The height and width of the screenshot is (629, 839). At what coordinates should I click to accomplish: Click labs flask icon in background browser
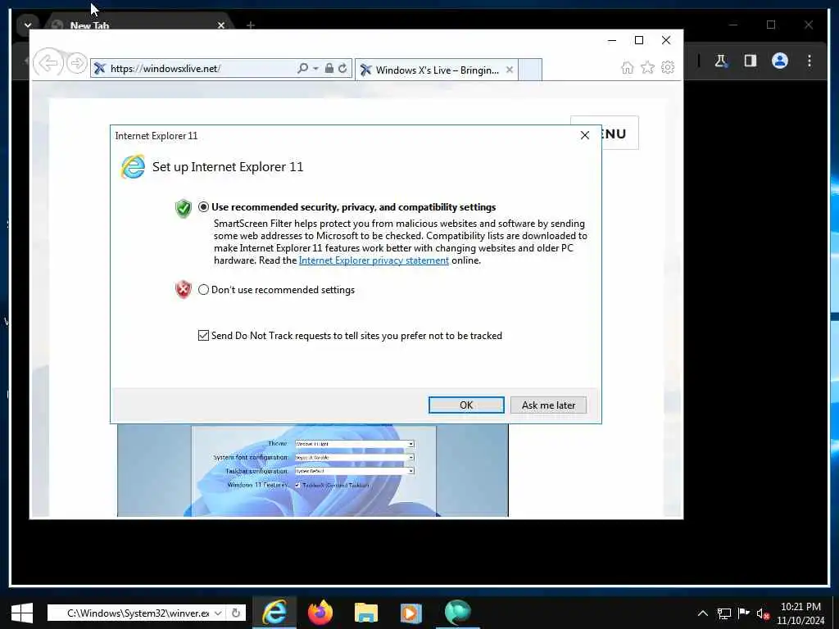[x=721, y=61]
